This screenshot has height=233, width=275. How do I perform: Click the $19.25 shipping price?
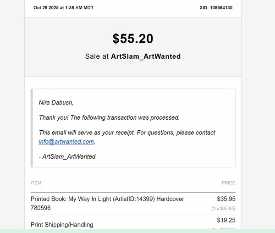pyautogui.click(x=226, y=220)
